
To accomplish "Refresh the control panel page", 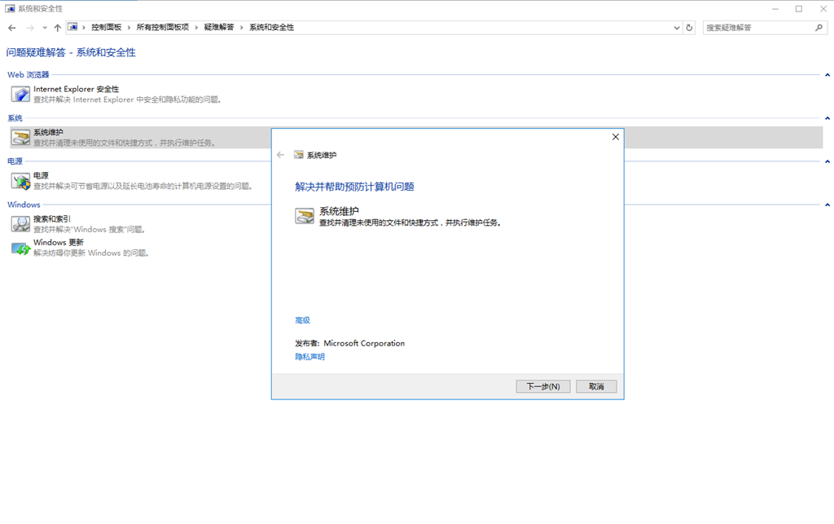I will 689,28.
